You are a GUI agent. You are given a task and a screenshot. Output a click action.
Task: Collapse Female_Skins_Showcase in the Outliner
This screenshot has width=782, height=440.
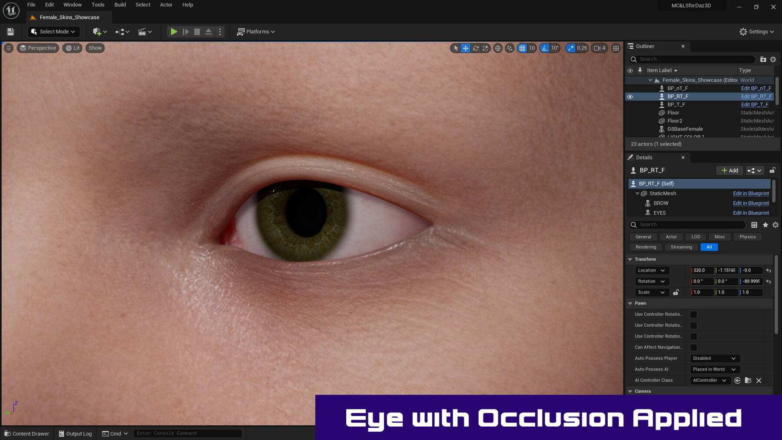[650, 80]
